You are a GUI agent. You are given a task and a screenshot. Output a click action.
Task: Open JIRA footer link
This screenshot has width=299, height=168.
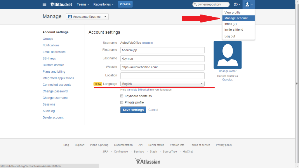105,152
